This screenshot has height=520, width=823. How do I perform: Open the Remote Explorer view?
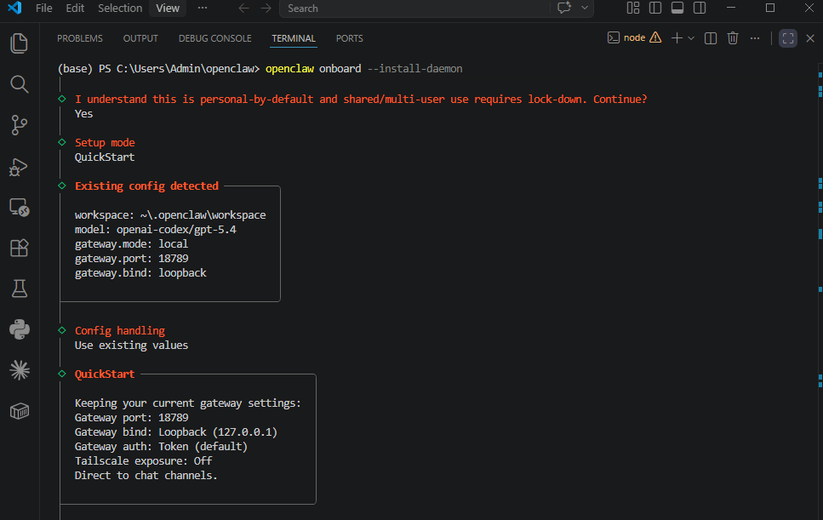click(20, 208)
